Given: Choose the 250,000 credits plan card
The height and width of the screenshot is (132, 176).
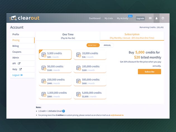Looking at the screenshot, I should (x=55, y=81).
